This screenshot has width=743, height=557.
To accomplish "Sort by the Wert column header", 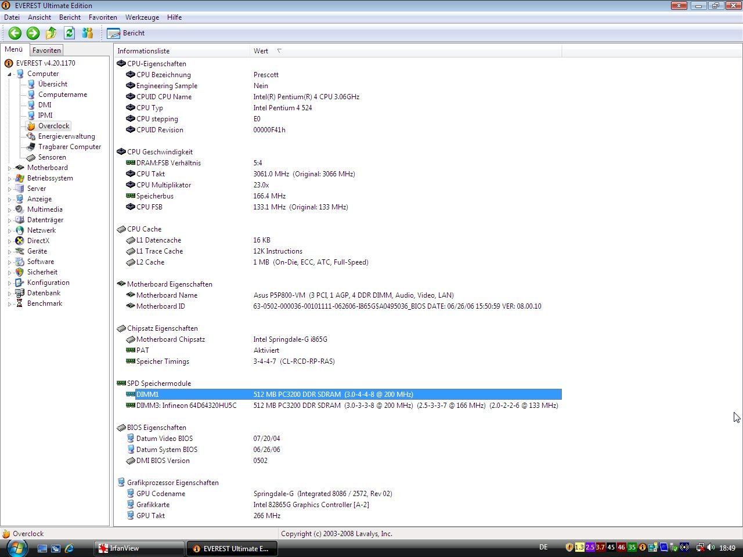I will coord(261,51).
